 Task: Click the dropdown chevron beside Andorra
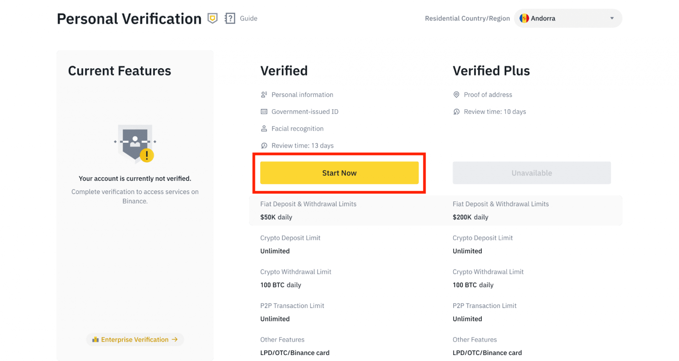pyautogui.click(x=611, y=18)
